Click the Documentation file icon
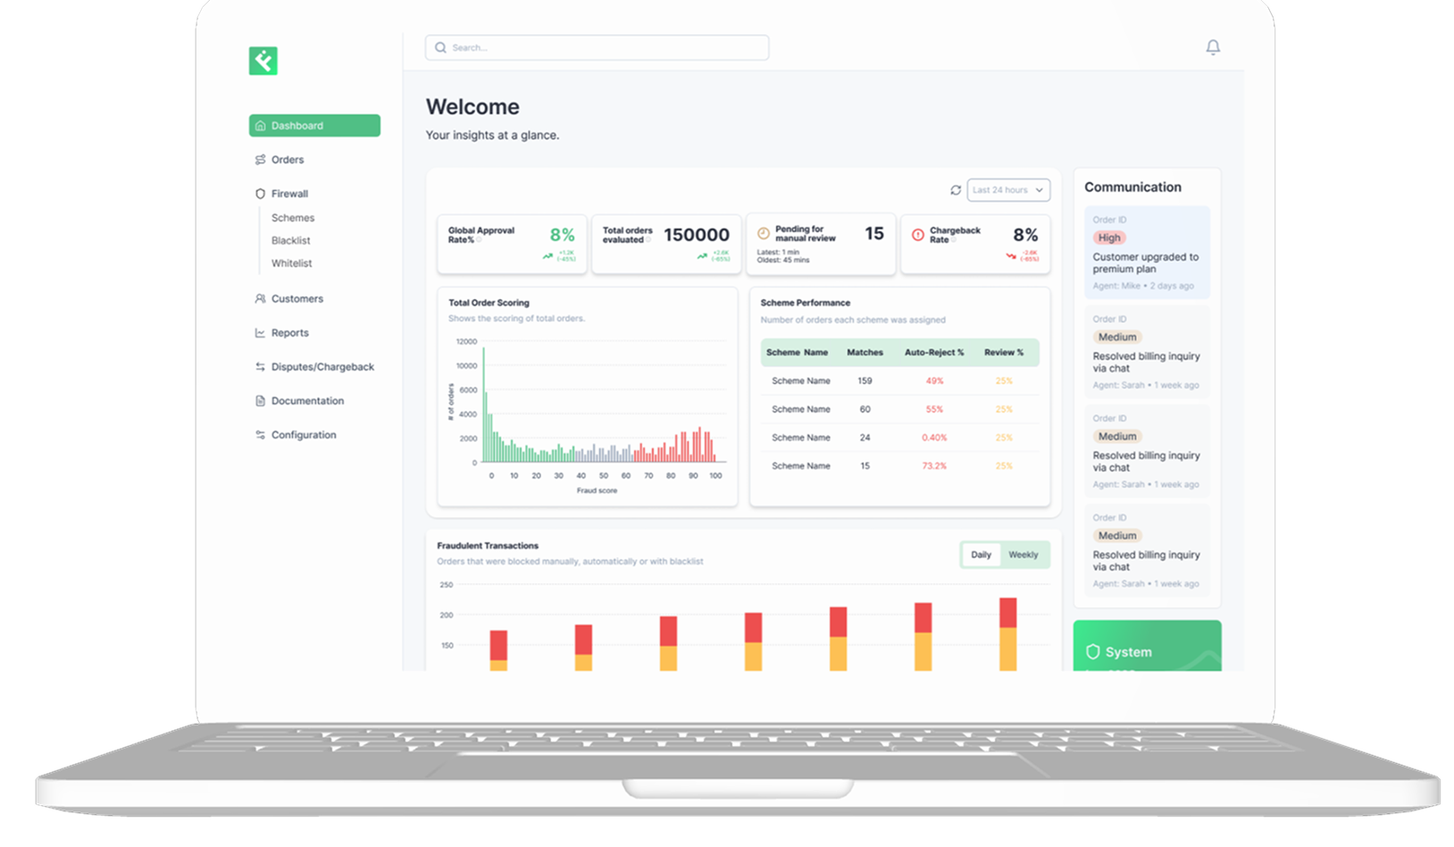1454x847 pixels. (x=260, y=401)
